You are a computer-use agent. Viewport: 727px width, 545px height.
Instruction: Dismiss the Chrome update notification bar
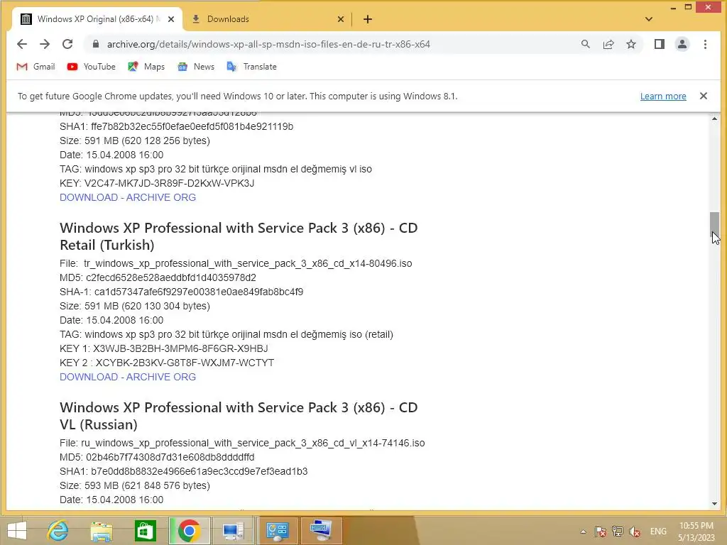(x=704, y=96)
